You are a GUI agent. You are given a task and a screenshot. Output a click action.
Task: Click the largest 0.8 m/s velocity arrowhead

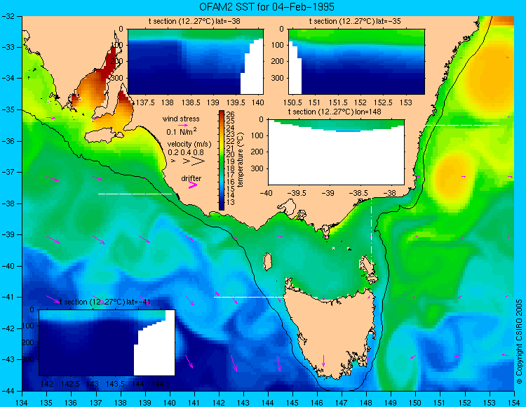click(198, 161)
